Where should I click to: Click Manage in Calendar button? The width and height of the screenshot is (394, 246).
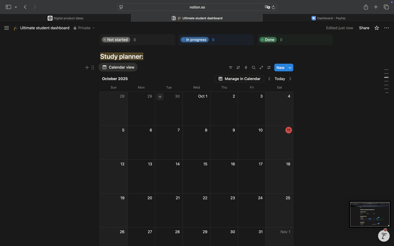[x=239, y=79]
